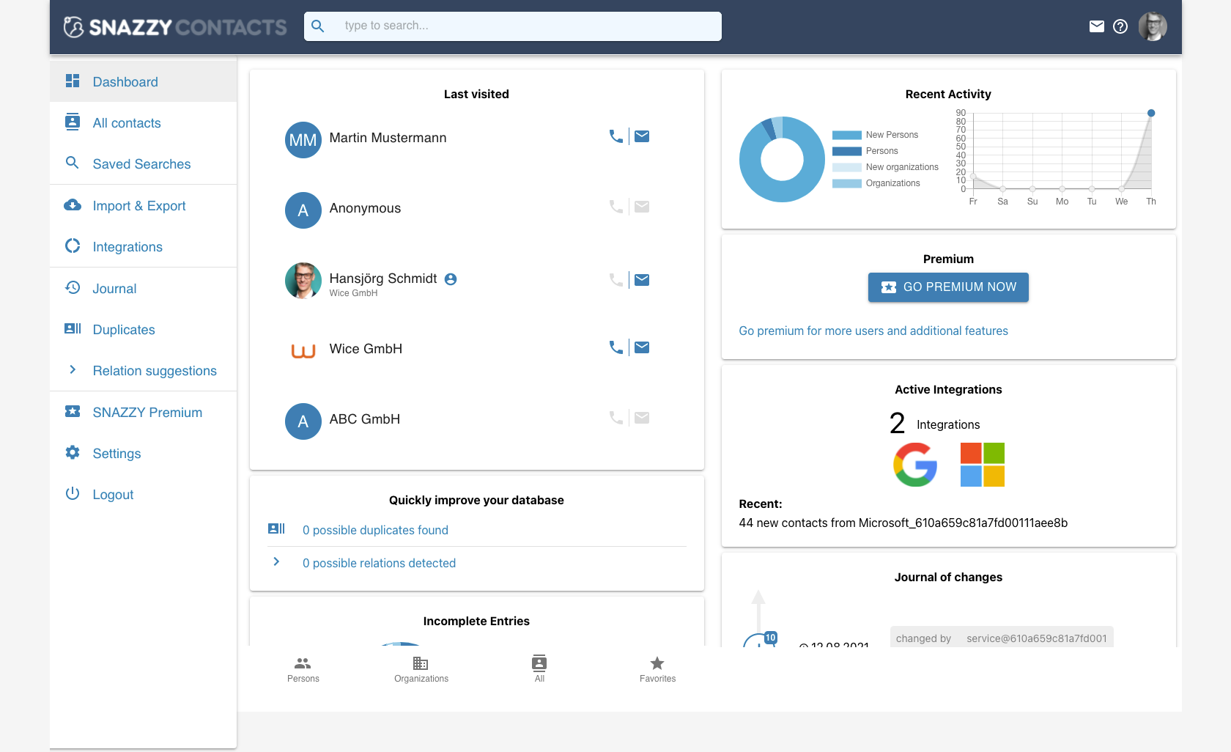Open Hansjörg Schmidt's photo thumbnail
This screenshot has width=1231, height=752.
[x=303, y=281]
